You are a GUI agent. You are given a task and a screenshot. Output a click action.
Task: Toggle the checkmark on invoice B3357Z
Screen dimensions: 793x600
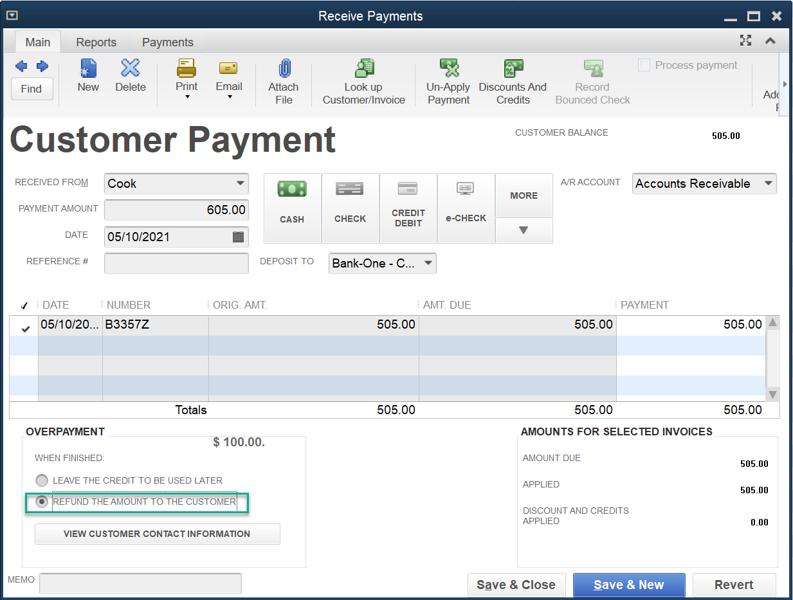(24, 329)
